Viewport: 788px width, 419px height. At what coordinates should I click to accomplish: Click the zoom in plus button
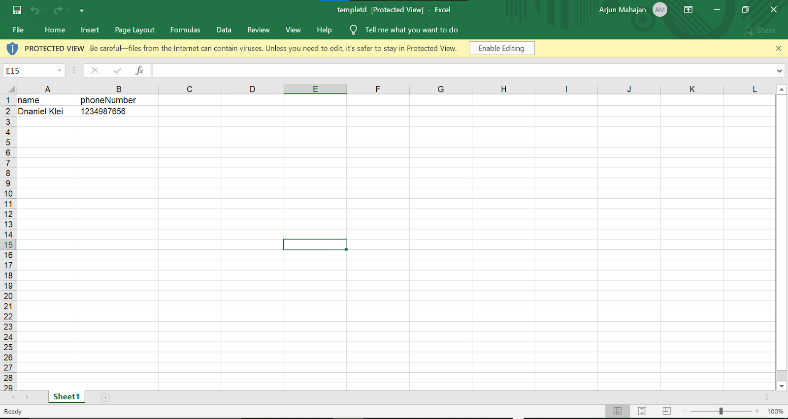click(757, 411)
